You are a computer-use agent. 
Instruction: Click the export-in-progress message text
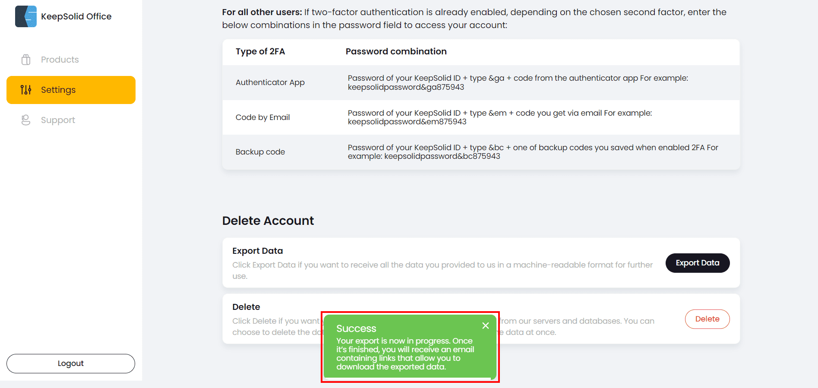point(405,354)
